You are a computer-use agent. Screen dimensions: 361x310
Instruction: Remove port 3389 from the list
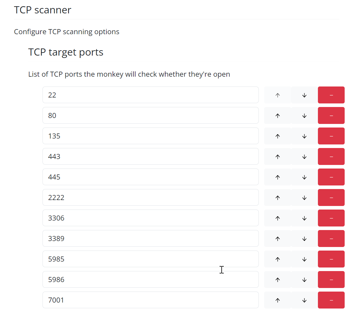(331, 239)
